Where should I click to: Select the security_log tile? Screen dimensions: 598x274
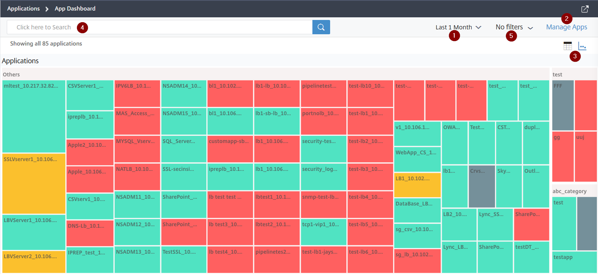[323, 177]
